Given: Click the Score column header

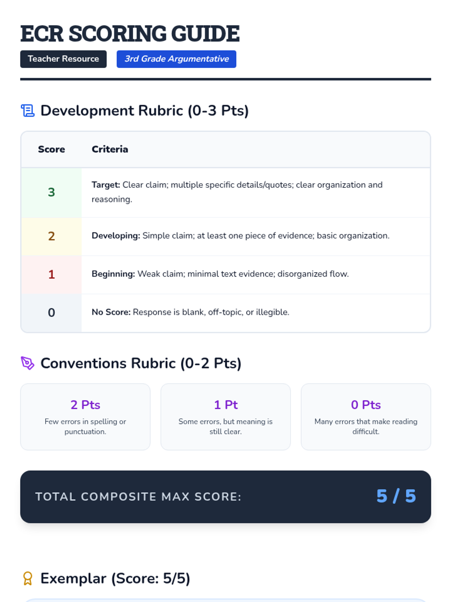Looking at the screenshot, I should [x=51, y=149].
